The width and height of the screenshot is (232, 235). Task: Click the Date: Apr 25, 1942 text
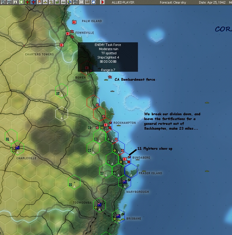pos(212,2)
